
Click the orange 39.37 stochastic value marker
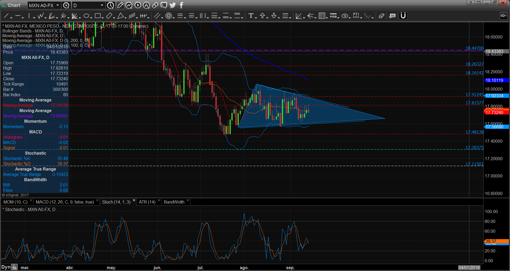(496, 241)
